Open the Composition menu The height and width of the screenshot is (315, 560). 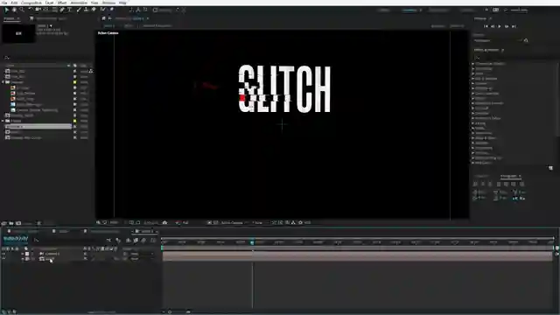click(31, 3)
